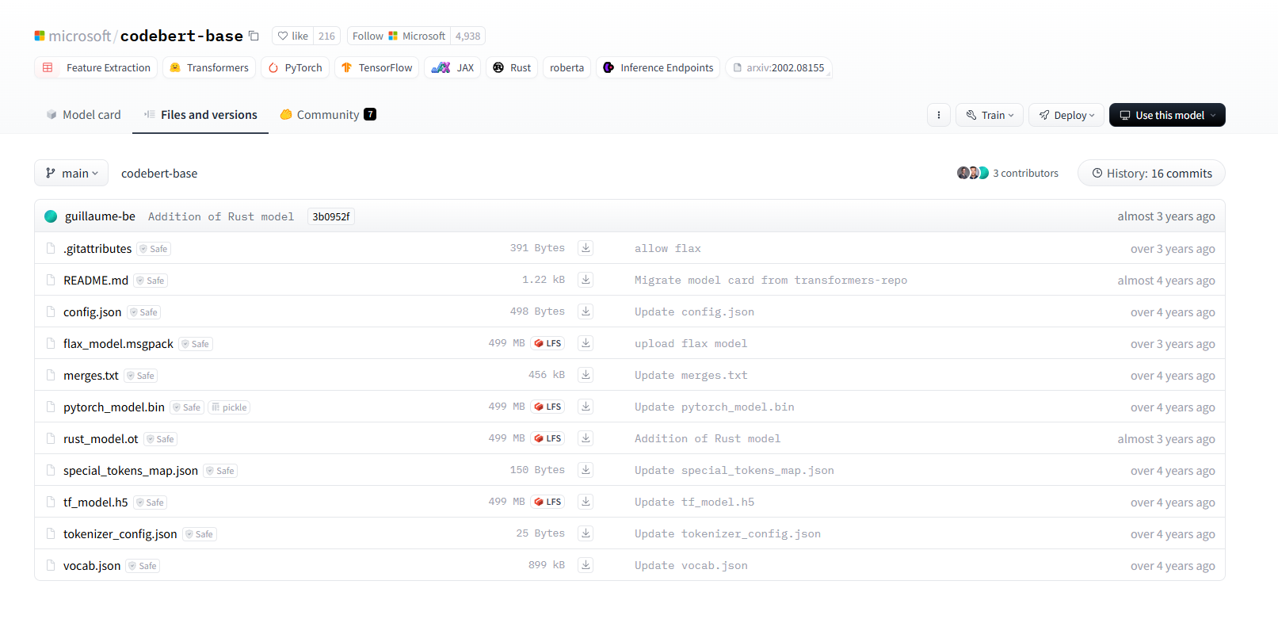The width and height of the screenshot is (1278, 619).
Task: Download the pytorch_model.bin file
Action: (586, 407)
